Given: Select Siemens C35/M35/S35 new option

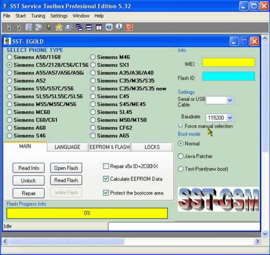Looking at the screenshot, I should (93, 88).
